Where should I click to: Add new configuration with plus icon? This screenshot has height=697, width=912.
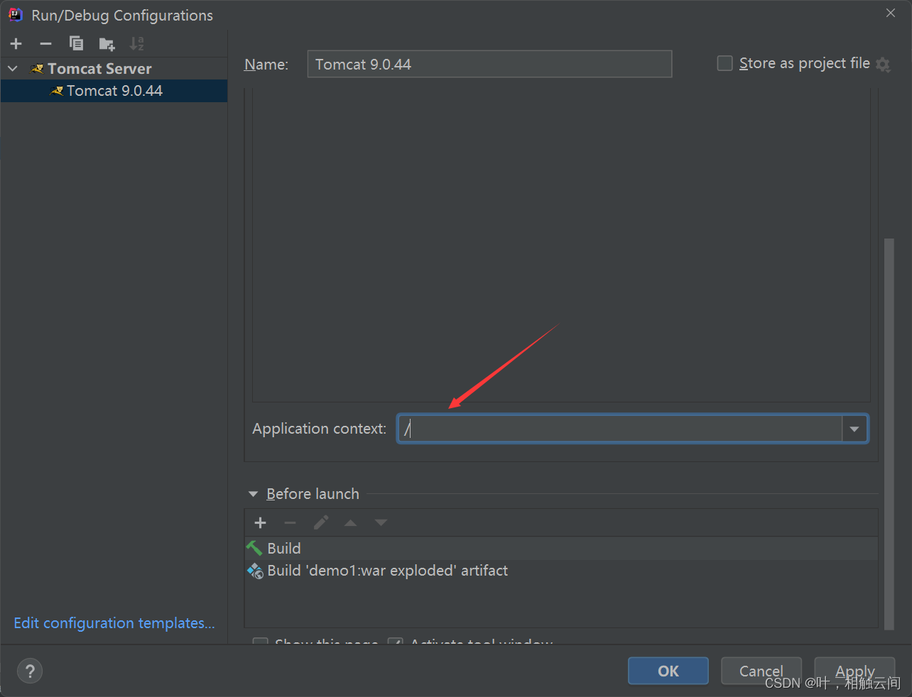point(16,44)
